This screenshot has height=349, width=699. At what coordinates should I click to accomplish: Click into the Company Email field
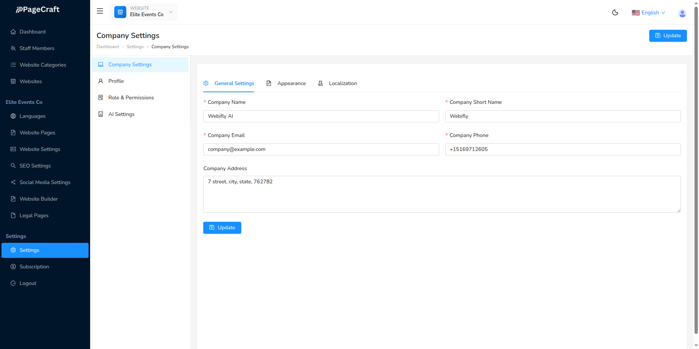[321, 149]
